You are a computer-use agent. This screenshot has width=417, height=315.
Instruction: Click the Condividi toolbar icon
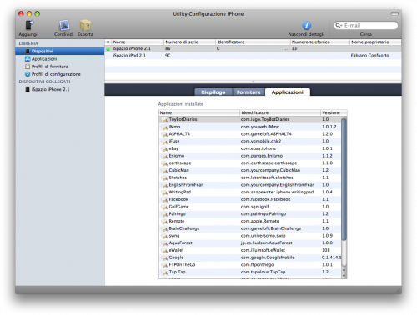coord(64,25)
